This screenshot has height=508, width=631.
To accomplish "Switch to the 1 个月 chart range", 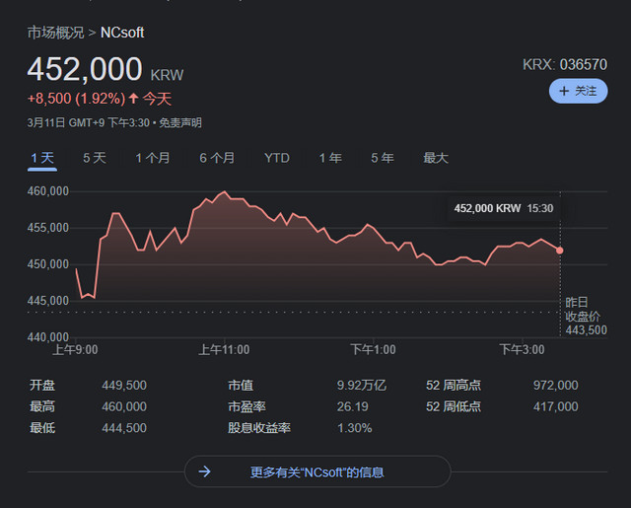I will pos(152,158).
